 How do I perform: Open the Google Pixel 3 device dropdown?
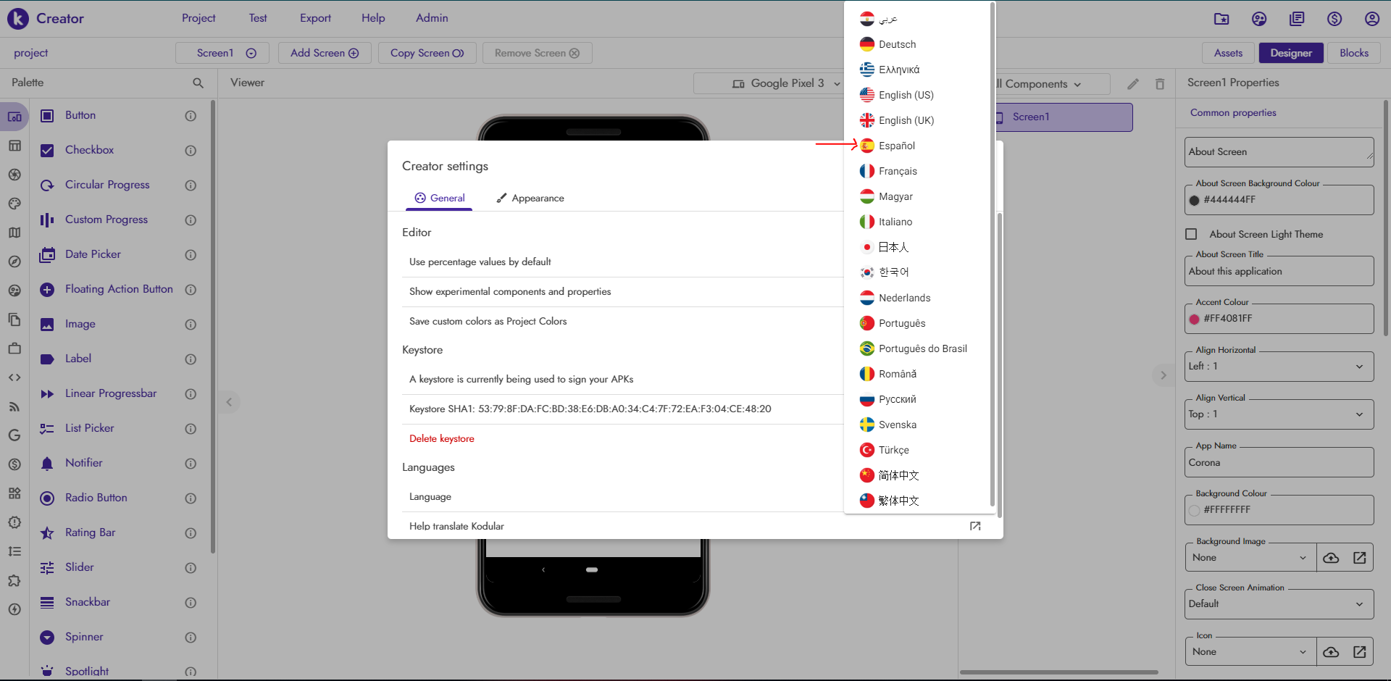786,83
